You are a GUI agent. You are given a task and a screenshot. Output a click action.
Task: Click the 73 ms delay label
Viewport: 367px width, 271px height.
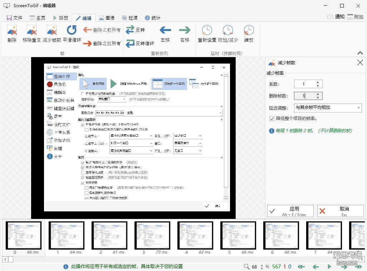161,252
